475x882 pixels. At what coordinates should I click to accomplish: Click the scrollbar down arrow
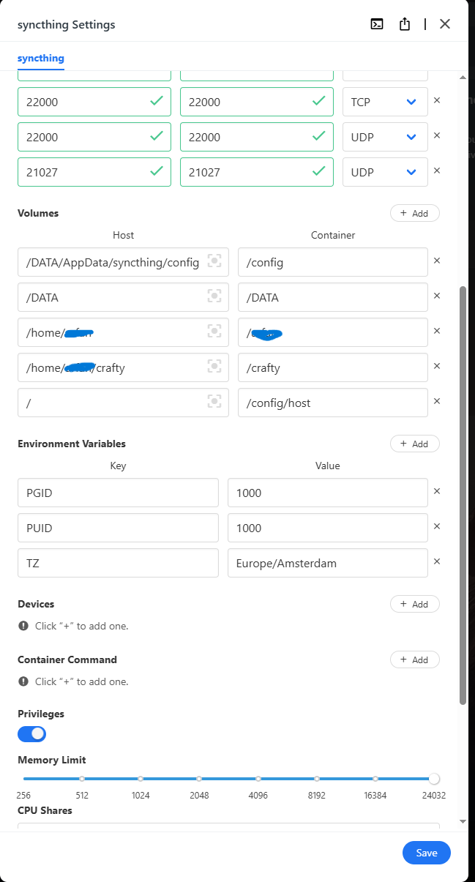click(x=463, y=821)
